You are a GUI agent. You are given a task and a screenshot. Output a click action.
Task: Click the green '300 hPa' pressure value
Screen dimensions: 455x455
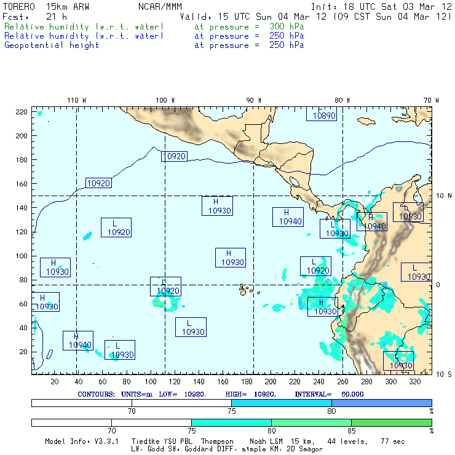click(287, 26)
